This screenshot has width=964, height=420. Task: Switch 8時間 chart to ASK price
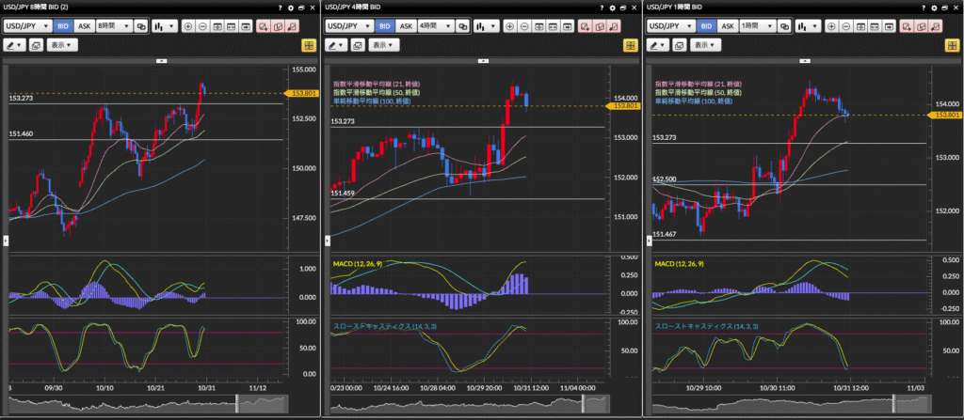84,26
